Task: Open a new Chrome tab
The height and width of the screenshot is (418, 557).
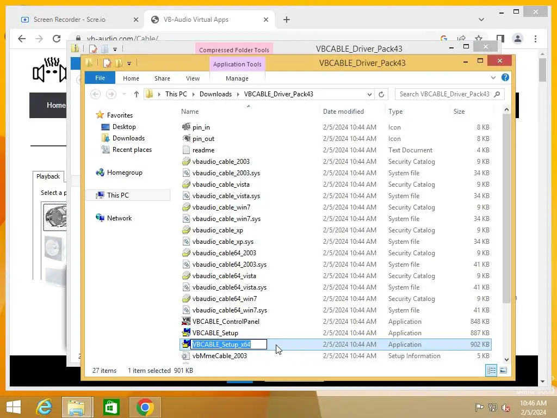Action: point(286,20)
